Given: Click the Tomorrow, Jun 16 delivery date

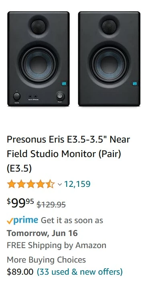Looking at the screenshot, I should click(x=42, y=233).
